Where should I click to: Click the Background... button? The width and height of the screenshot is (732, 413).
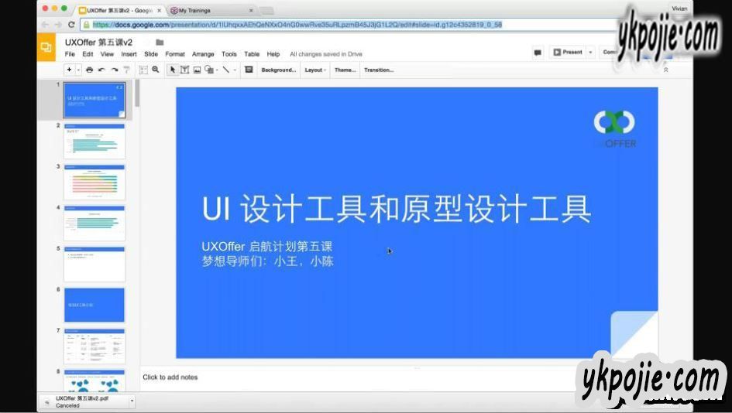278,70
